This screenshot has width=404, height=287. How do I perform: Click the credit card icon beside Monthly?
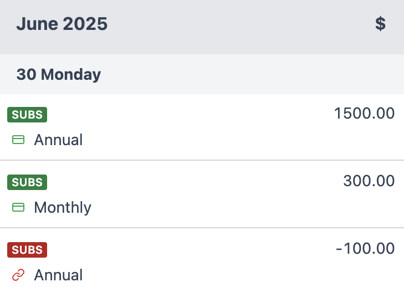(18, 208)
